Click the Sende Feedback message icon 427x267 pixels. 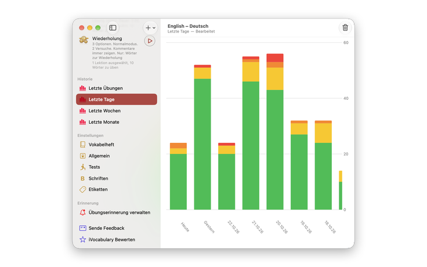coord(82,228)
